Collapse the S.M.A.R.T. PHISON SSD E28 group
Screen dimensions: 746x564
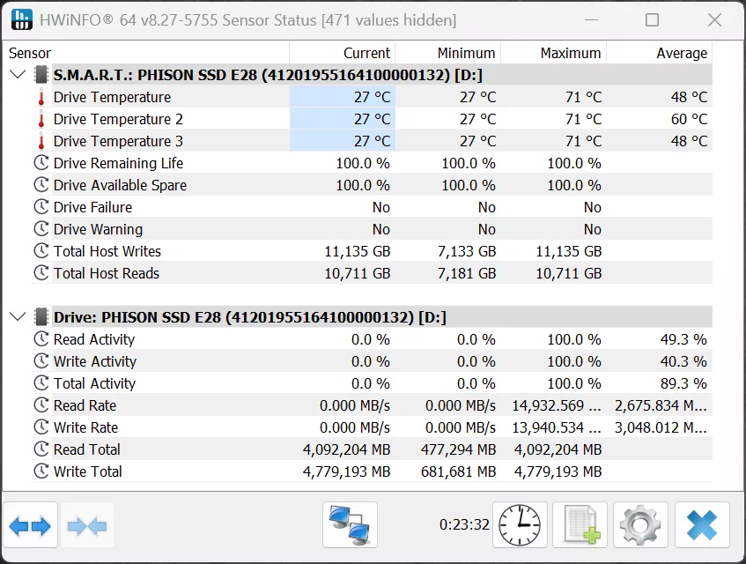pyautogui.click(x=18, y=74)
